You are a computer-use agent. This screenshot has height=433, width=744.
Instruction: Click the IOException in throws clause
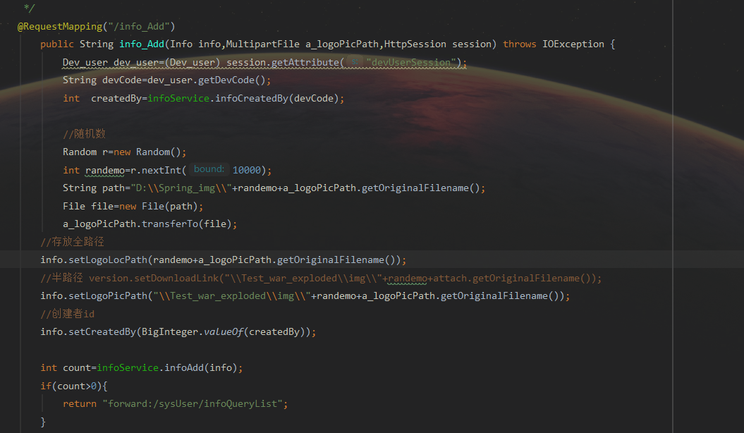(x=573, y=44)
